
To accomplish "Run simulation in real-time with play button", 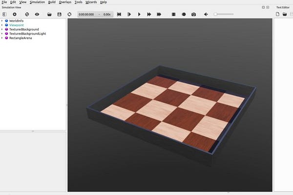I will 139,14.
